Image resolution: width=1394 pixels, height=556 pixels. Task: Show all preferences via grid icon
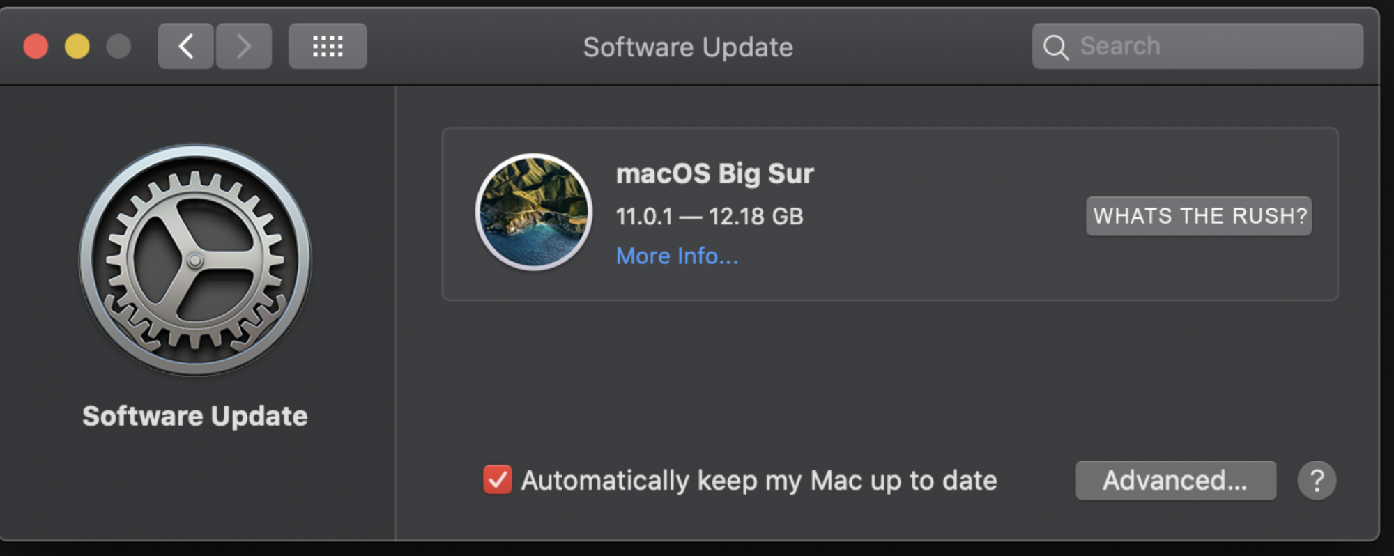point(328,47)
